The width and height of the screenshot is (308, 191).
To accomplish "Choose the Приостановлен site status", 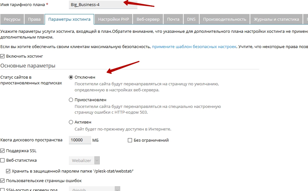I will [x=71, y=100].
